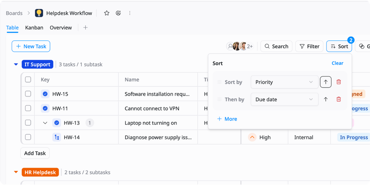Open the Filter button
Screen dimensions: 370x185
[x=310, y=46]
